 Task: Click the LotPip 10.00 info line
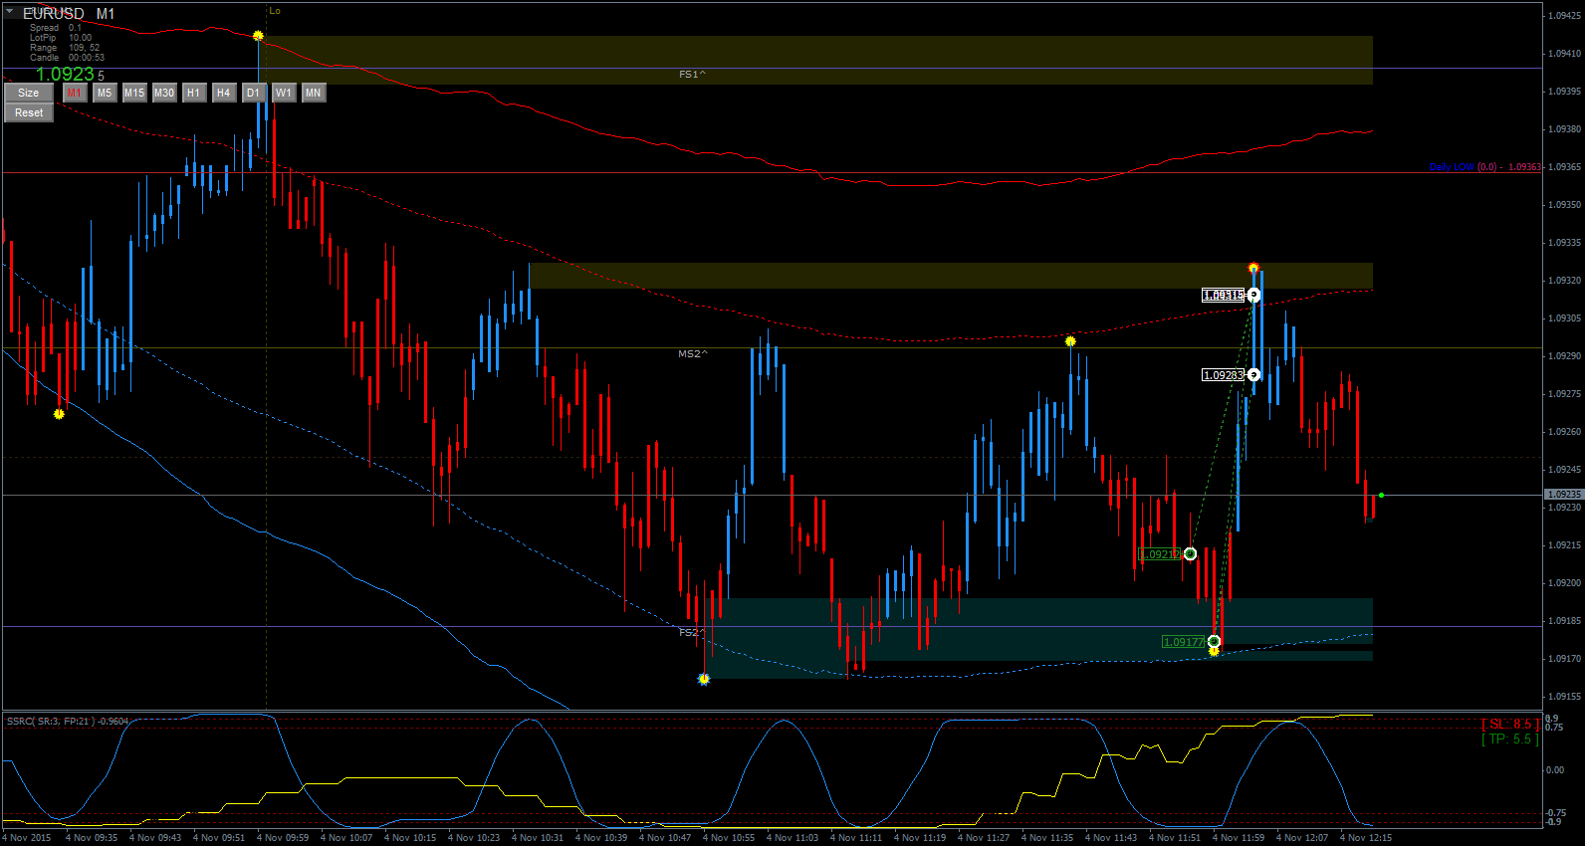pyautogui.click(x=61, y=38)
